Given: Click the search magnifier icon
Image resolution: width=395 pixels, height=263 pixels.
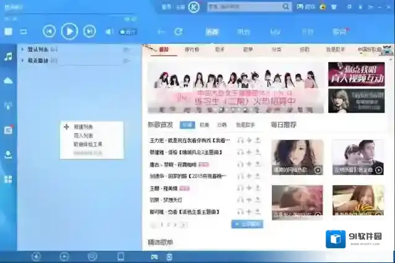Looking at the screenshot, I should [286, 7].
